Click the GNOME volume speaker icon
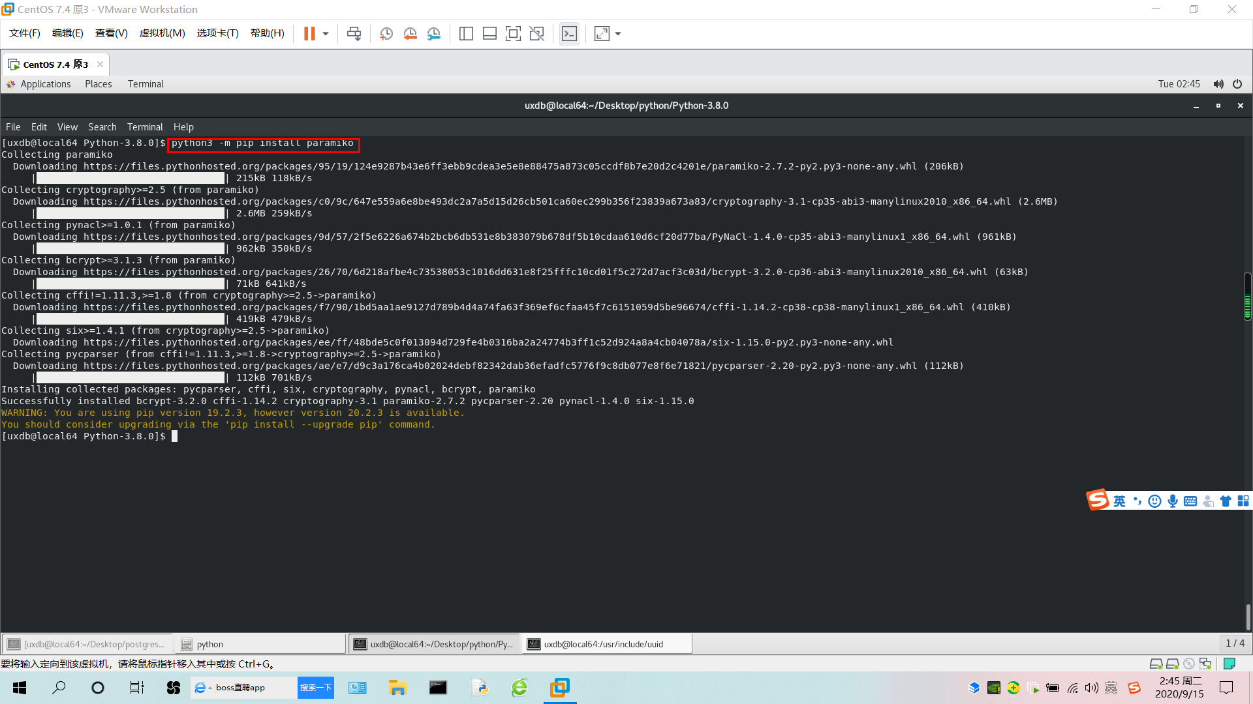The image size is (1253, 704). point(1218,84)
